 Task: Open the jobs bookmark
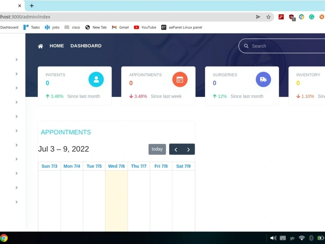pyautogui.click(x=52, y=27)
